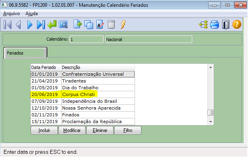The width and height of the screenshot is (248, 157).
Task: Click the holiday list scrollbar down arrow
Action: tap(211, 122)
